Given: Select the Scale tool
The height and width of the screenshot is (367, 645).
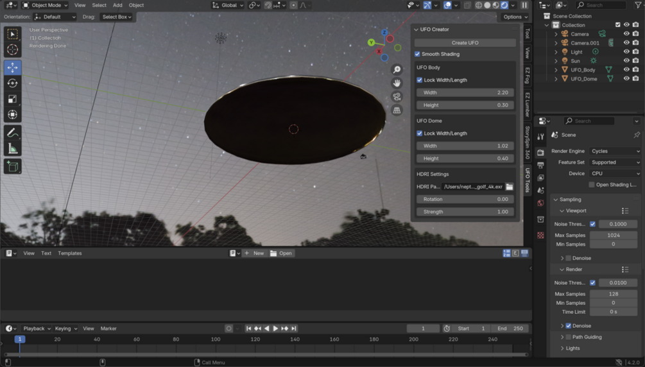Looking at the screenshot, I should point(12,99).
